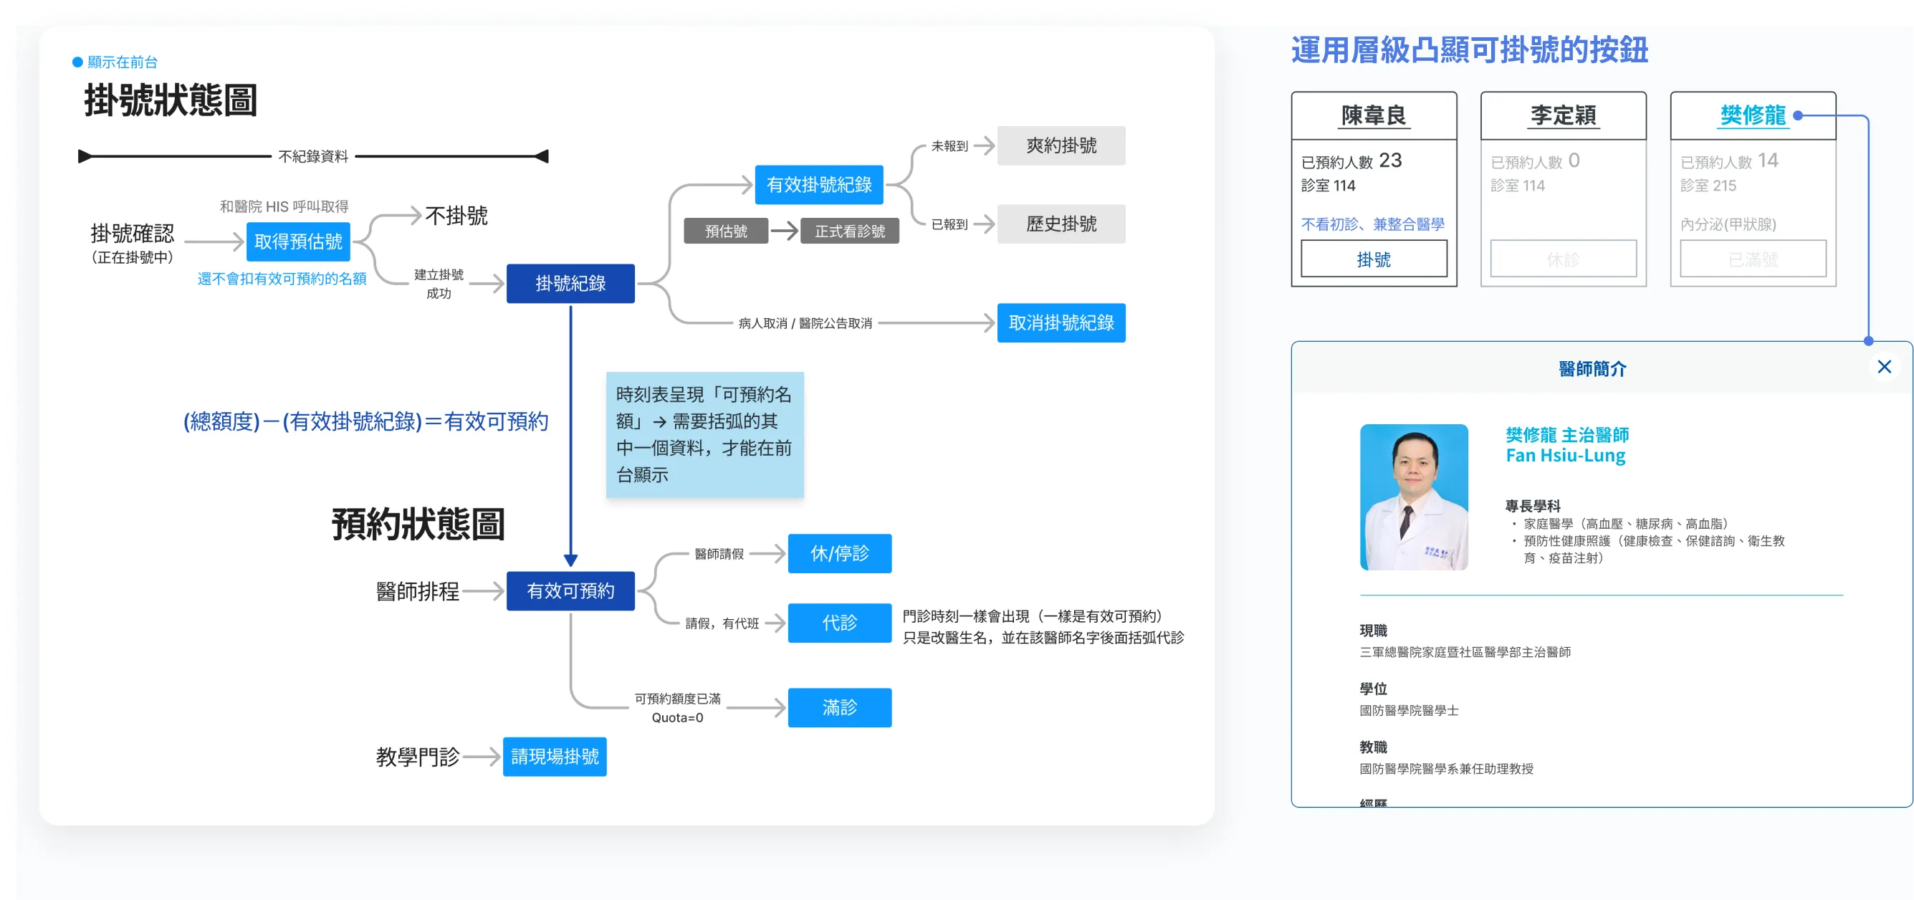Image resolution: width=1914 pixels, height=900 pixels.
Task: Click the 代診 status node
Action: (839, 623)
